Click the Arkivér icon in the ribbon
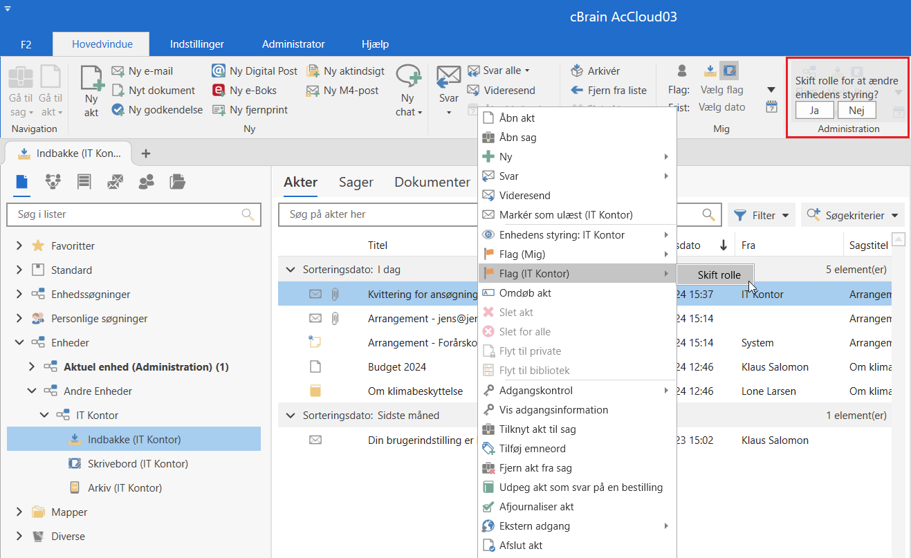 pos(577,71)
